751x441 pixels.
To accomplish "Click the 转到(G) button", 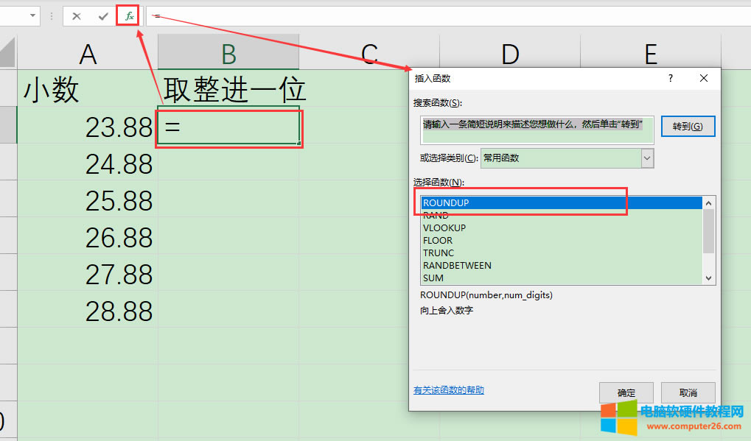I will (x=688, y=126).
